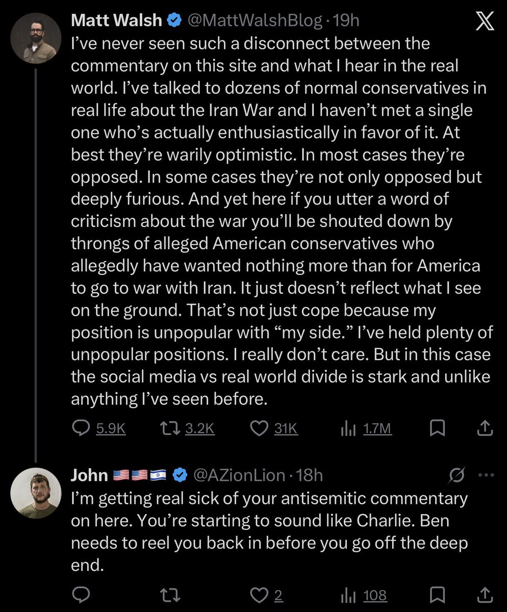Image resolution: width=507 pixels, height=612 pixels.
Task: Like Matt Walsh's post
Action: pyautogui.click(x=260, y=429)
